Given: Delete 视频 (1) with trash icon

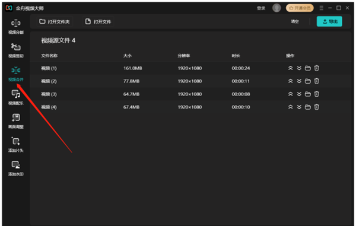Looking at the screenshot, I should click(316, 68).
